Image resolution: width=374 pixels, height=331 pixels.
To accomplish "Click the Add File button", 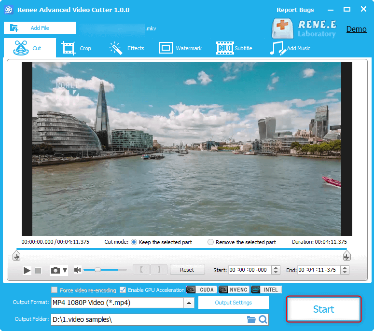I will (x=40, y=28).
